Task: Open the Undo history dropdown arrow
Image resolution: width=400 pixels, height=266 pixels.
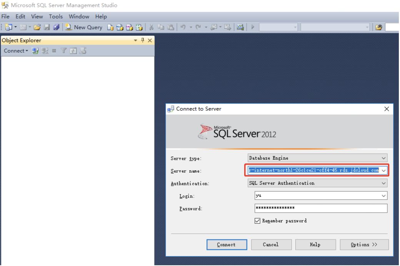Action: [x=190, y=27]
